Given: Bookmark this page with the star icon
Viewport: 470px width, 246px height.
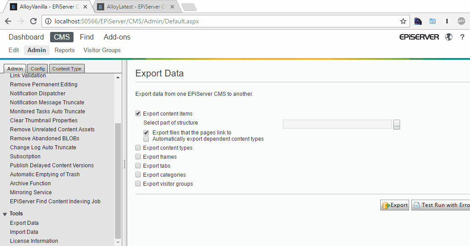Looking at the screenshot, I should point(403,21).
